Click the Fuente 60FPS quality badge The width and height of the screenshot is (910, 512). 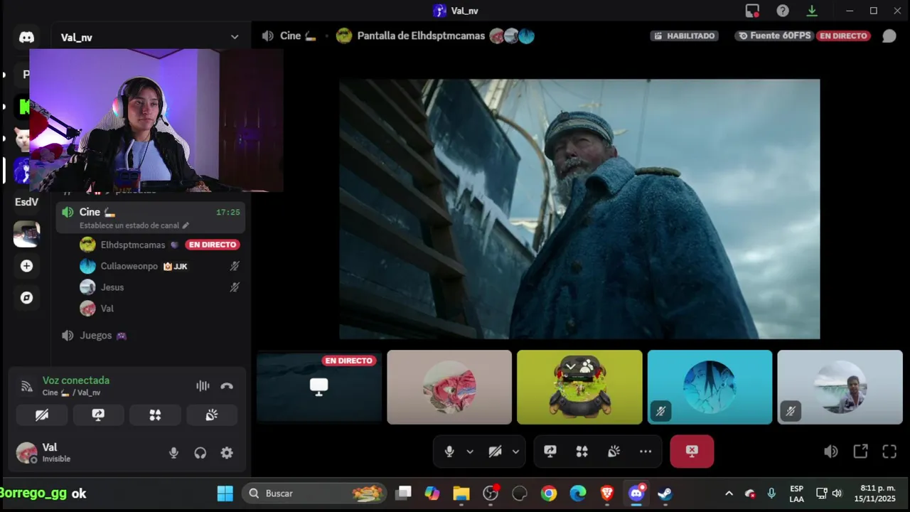pos(774,36)
